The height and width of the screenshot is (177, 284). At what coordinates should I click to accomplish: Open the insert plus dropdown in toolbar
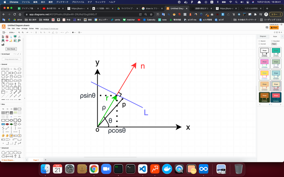click(x=74, y=32)
